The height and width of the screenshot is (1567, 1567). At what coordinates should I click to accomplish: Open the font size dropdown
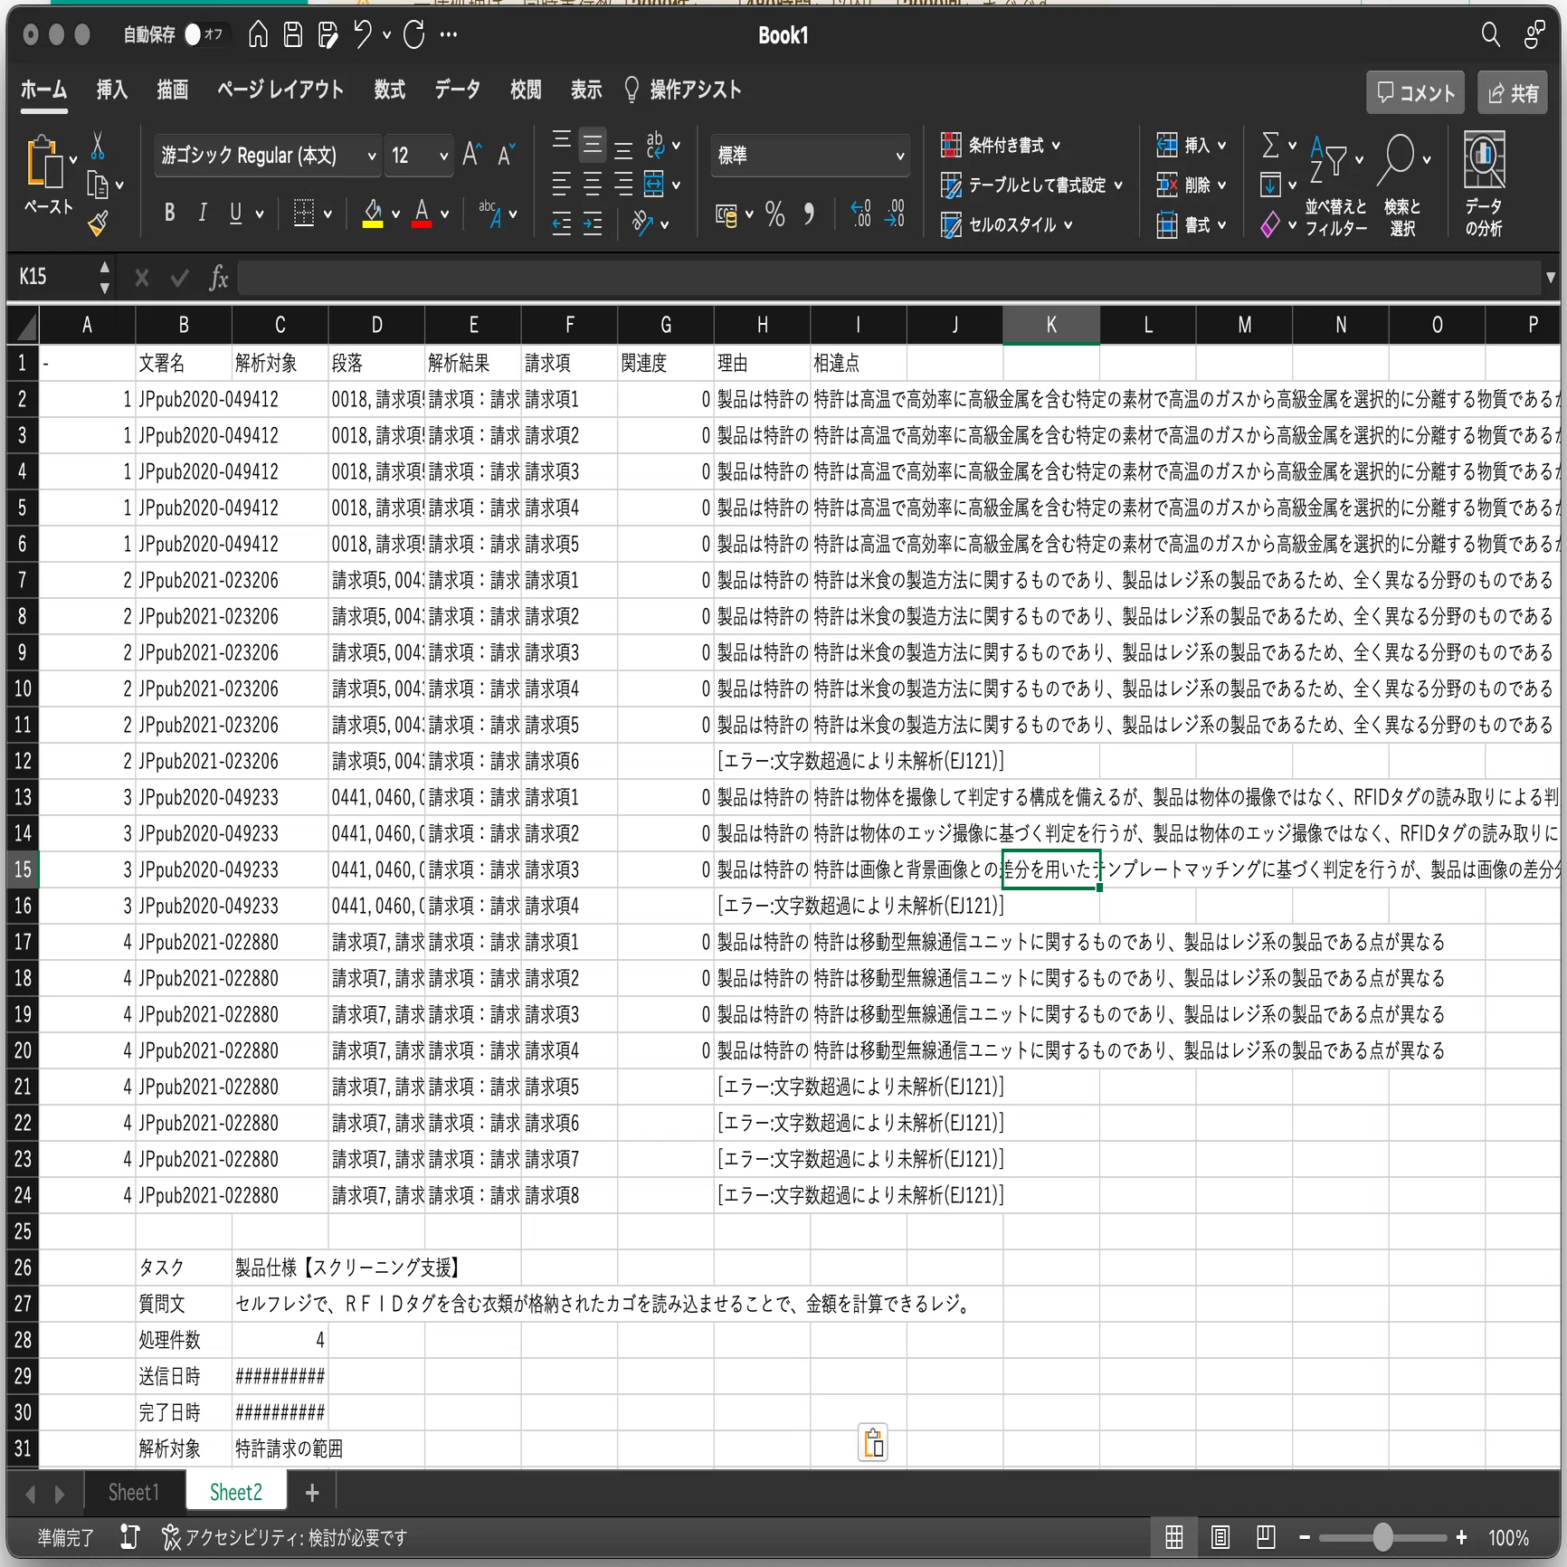point(443,156)
